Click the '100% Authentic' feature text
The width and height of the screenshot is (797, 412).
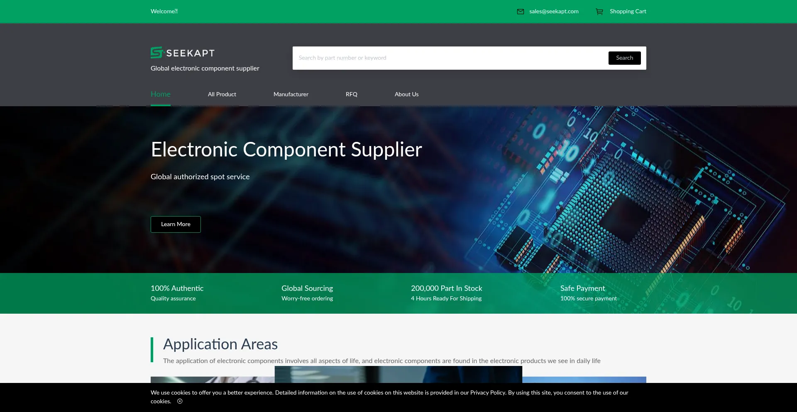tap(177, 288)
